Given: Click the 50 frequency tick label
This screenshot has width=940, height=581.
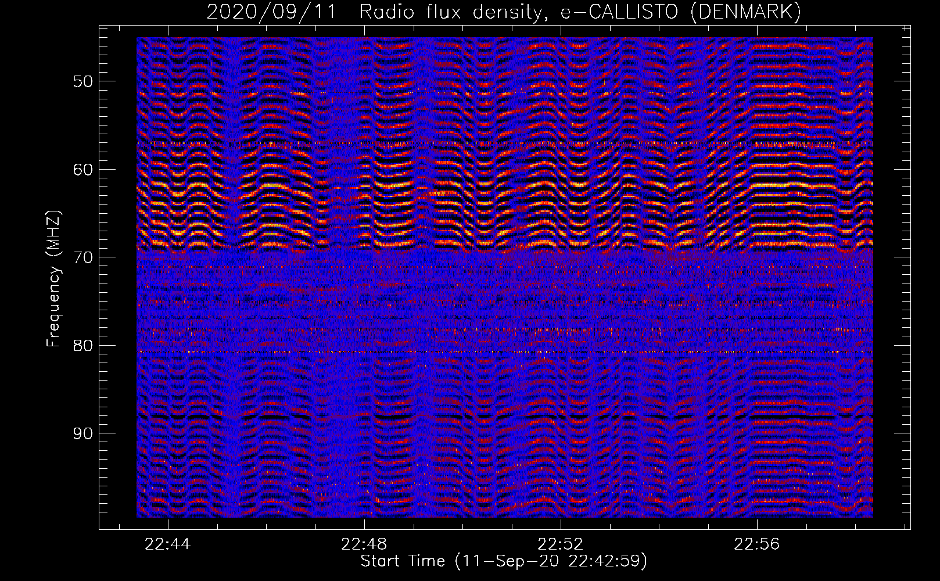Looking at the screenshot, I should (x=82, y=81).
